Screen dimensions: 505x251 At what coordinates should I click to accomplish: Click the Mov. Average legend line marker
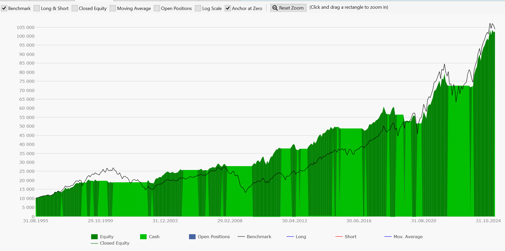[x=388, y=237]
